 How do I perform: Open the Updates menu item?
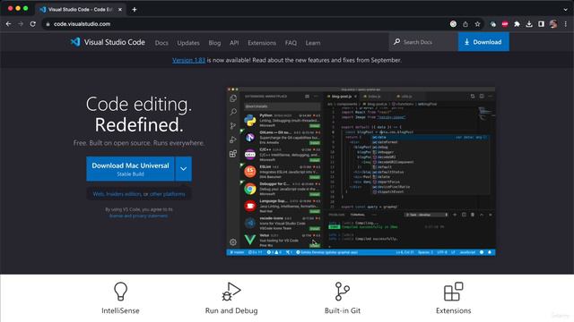pyautogui.click(x=188, y=43)
